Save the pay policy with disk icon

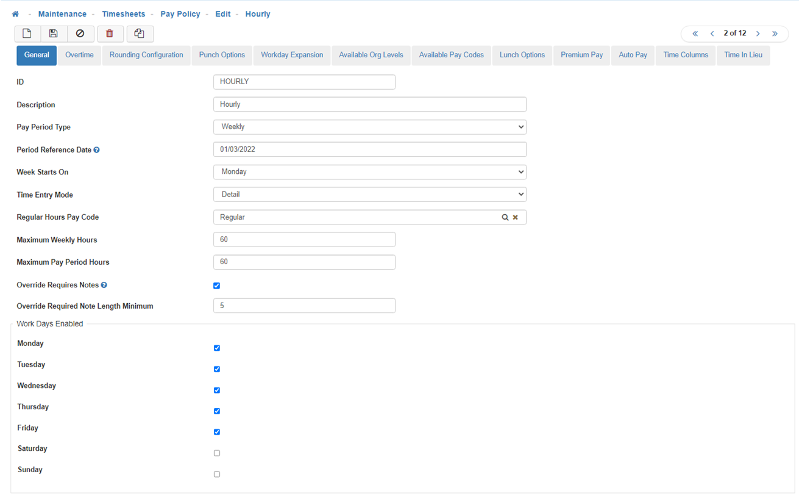(54, 34)
